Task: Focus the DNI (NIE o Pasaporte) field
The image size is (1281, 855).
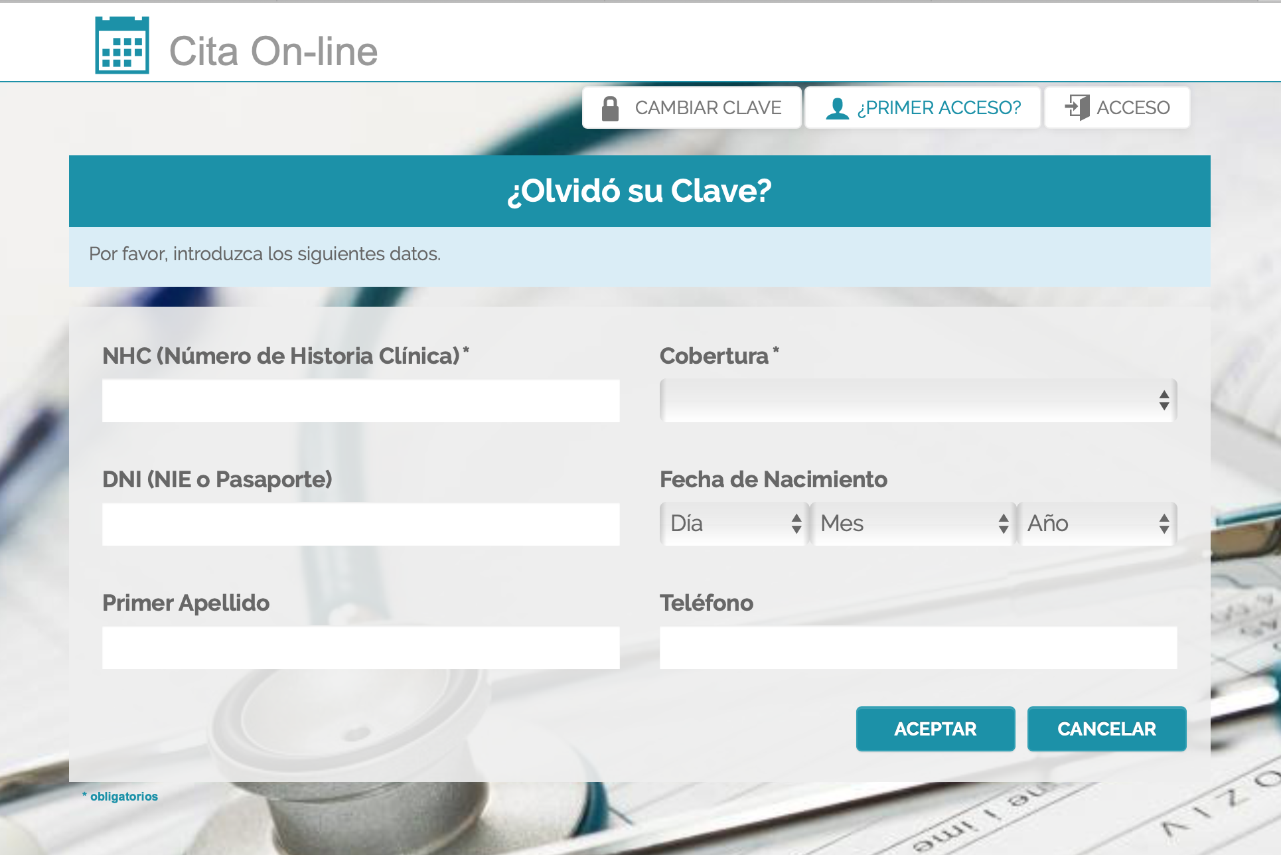Action: 361,524
